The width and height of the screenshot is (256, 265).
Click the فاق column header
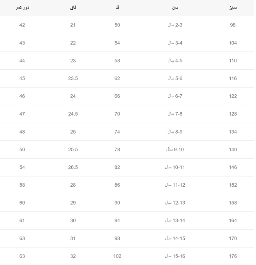pos(73,8)
